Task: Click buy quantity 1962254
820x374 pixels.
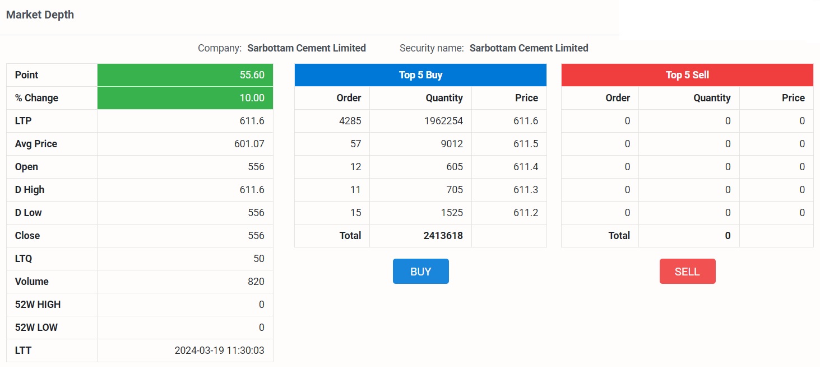Action: [x=444, y=121]
